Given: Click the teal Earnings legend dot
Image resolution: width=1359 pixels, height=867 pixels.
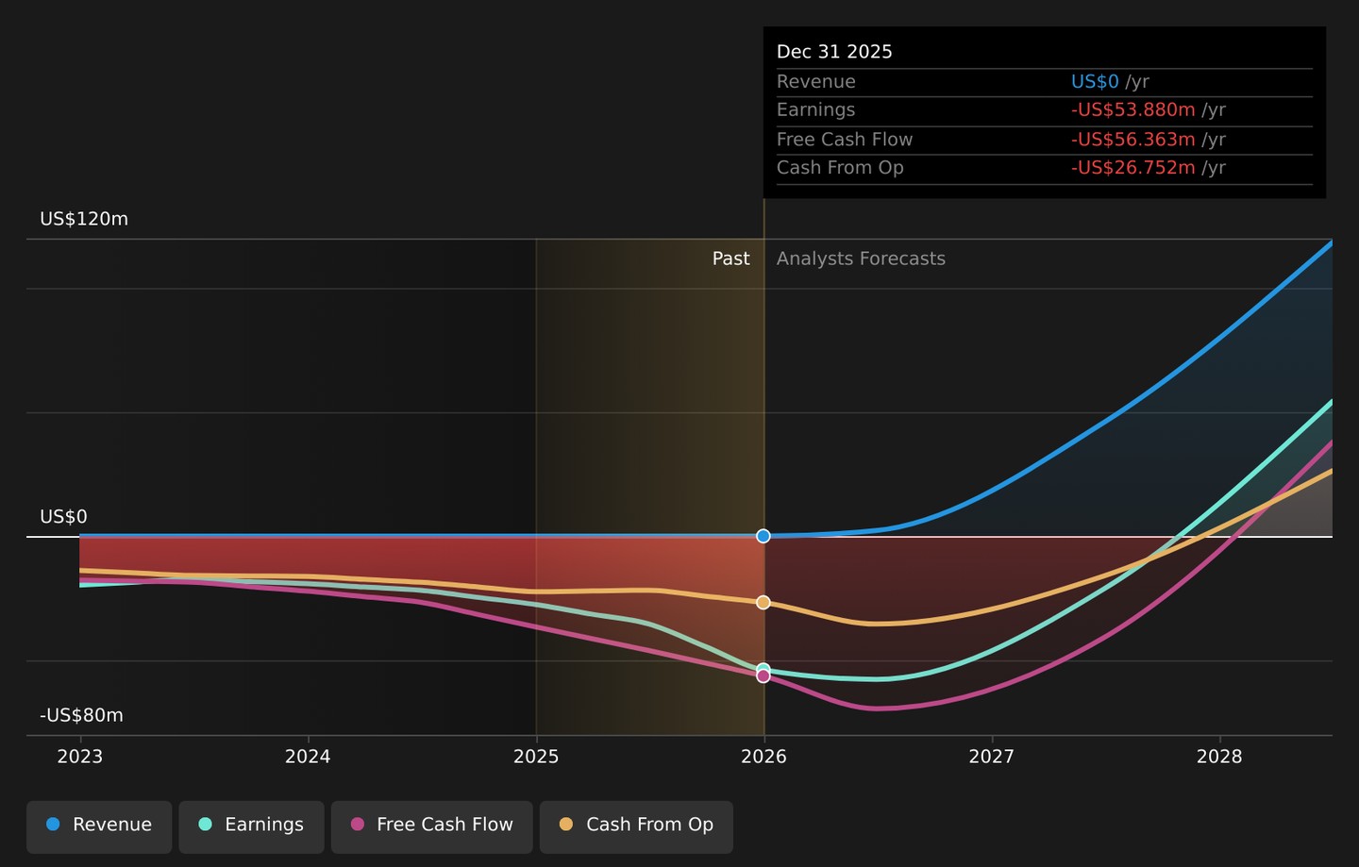Looking at the screenshot, I should 205,825.
